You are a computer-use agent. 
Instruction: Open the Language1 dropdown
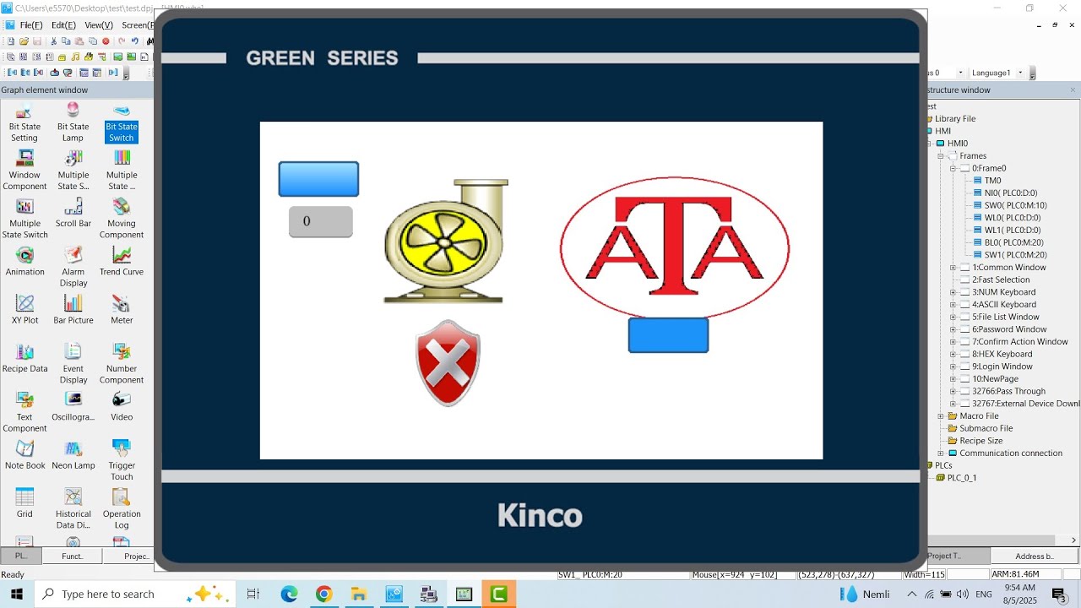[1020, 73]
